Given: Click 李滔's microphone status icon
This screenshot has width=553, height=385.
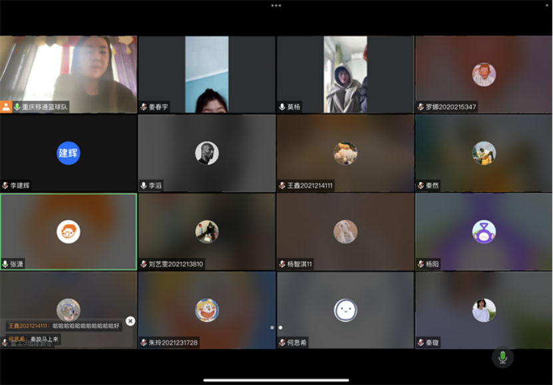Looking at the screenshot, I should [x=144, y=186].
